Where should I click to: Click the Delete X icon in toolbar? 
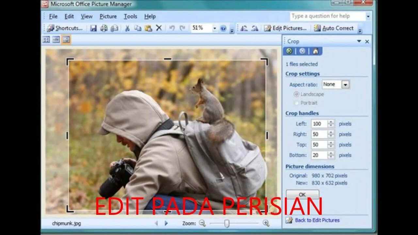159,28
